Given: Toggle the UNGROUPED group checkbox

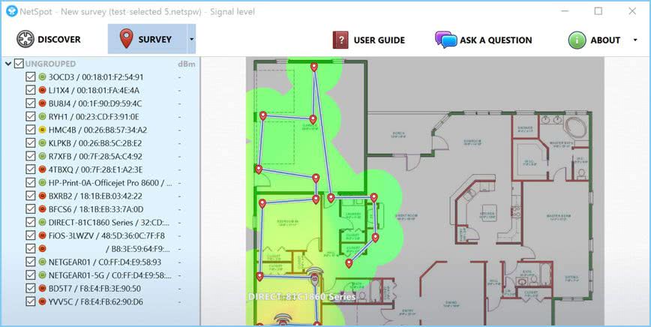Looking at the screenshot, I should [19, 64].
